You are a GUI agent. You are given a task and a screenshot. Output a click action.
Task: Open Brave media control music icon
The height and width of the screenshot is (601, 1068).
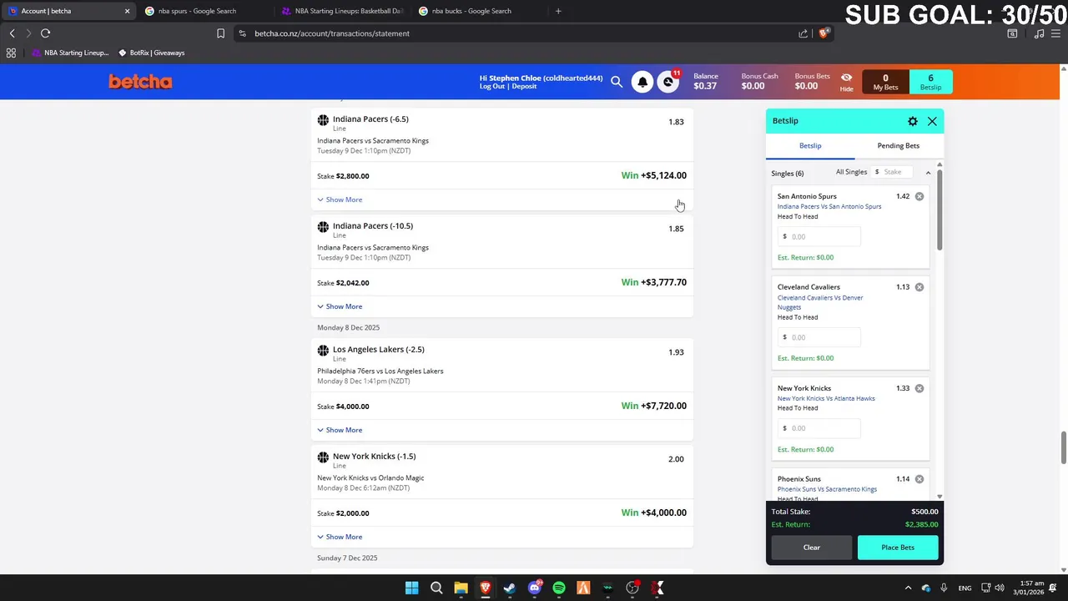[x=1039, y=33]
